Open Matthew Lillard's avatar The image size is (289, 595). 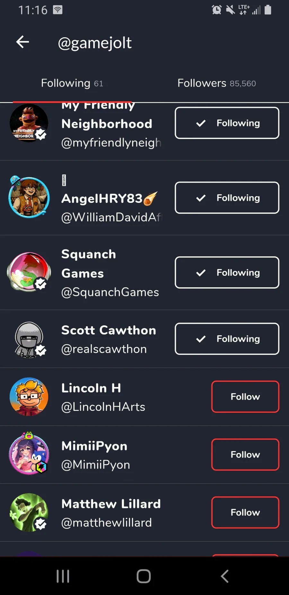tap(29, 512)
